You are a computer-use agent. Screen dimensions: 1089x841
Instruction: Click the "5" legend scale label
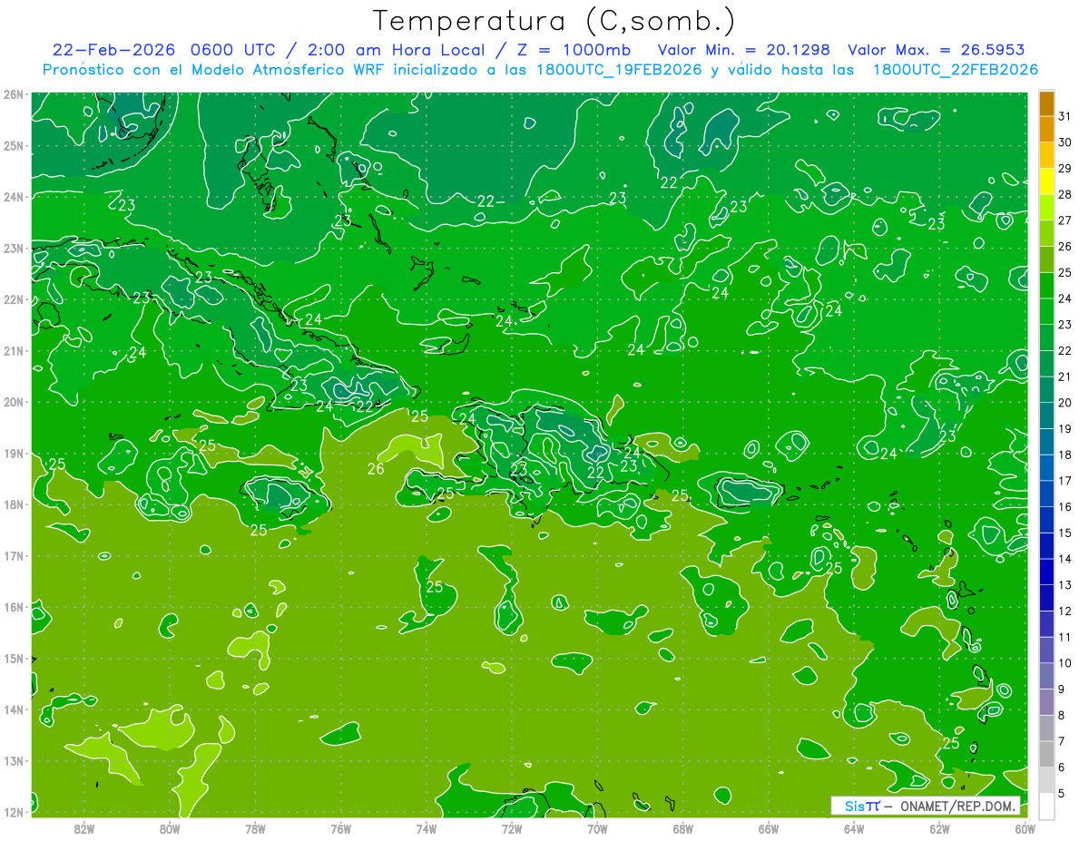[1062, 794]
